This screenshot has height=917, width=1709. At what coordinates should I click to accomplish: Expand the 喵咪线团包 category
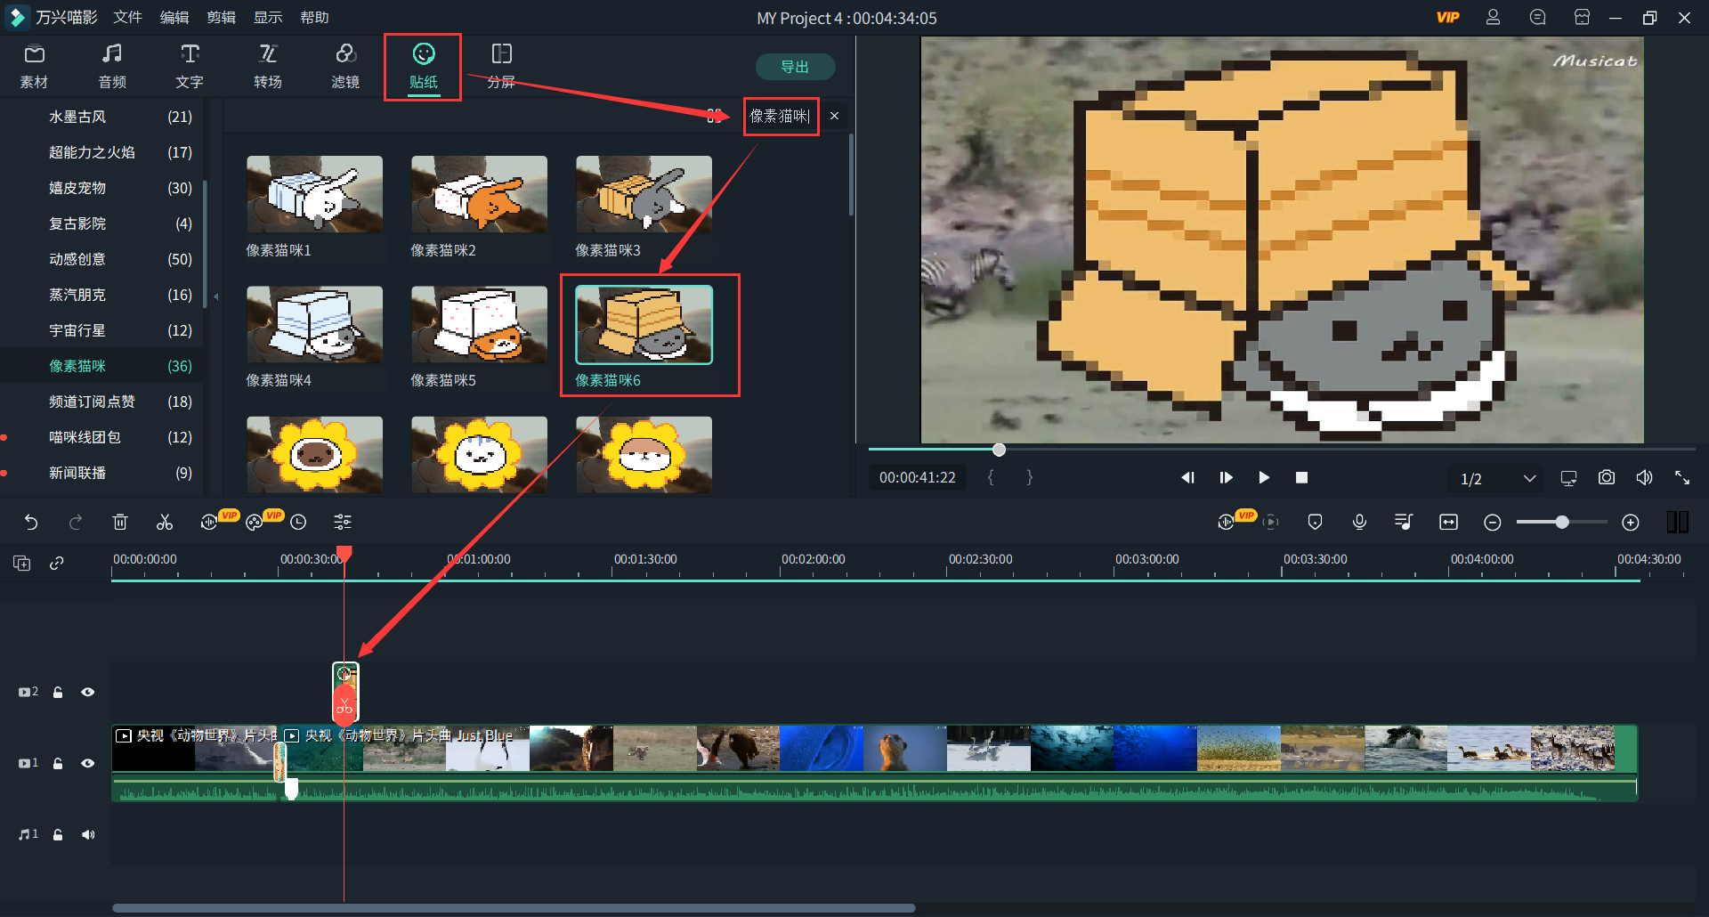pyautogui.click(x=85, y=437)
